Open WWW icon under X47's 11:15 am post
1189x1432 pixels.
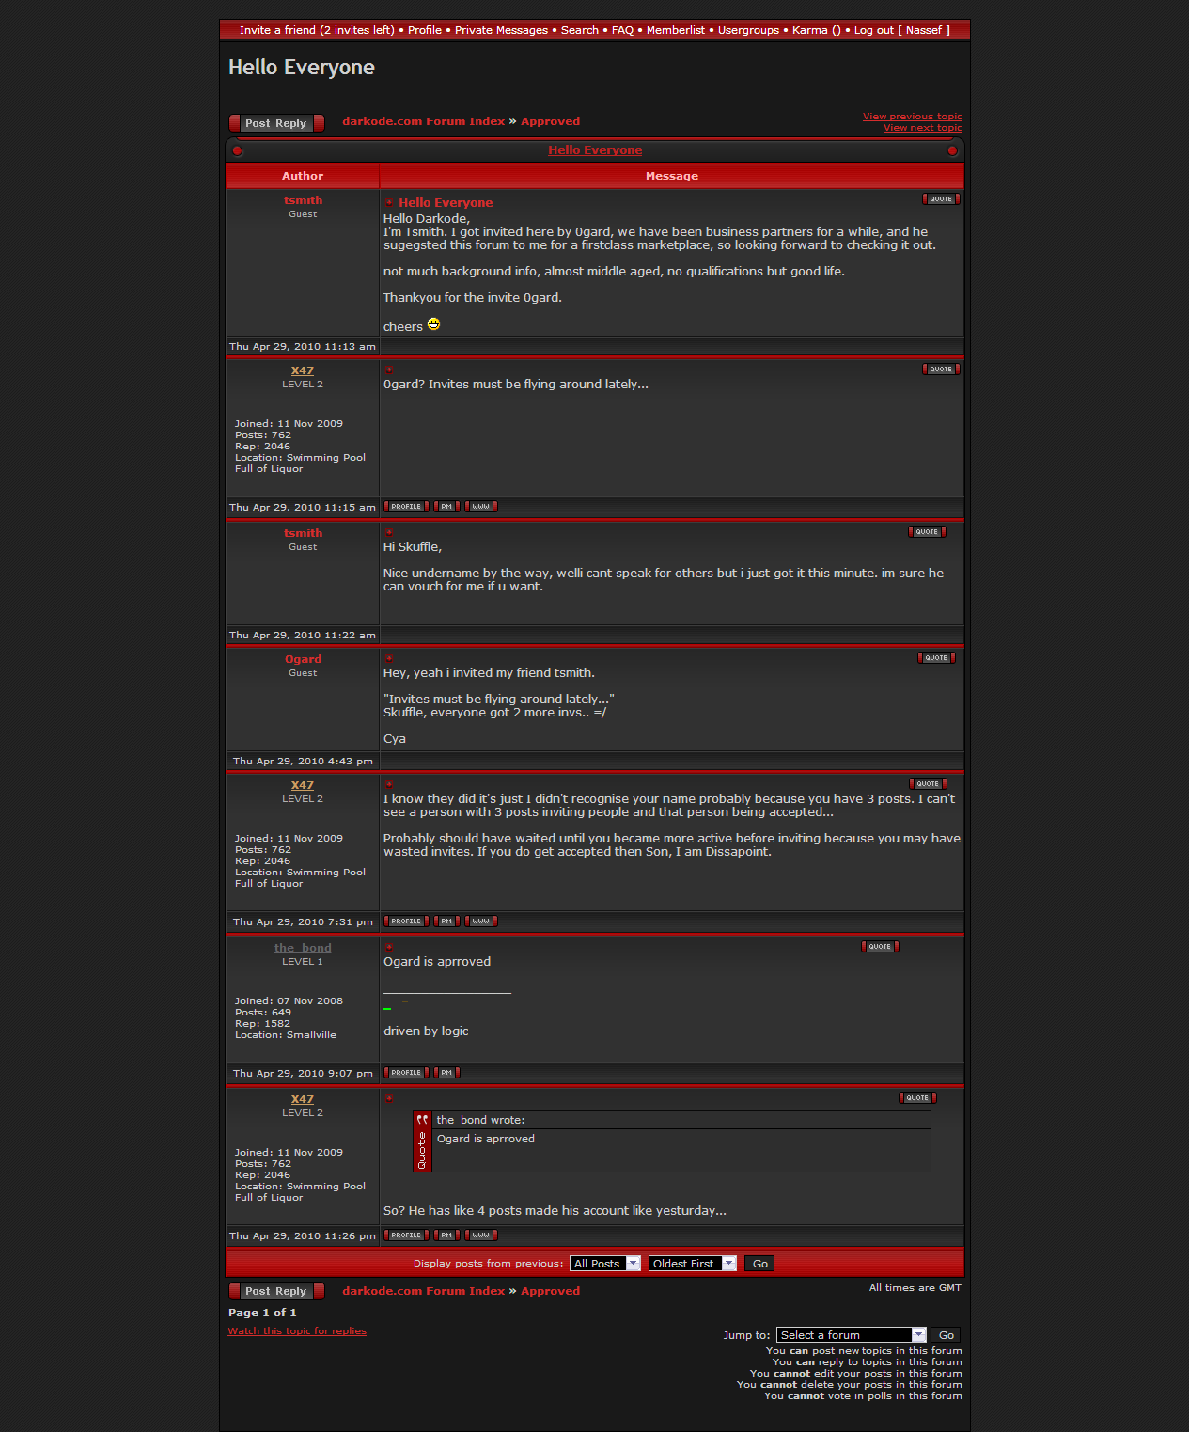pos(481,507)
